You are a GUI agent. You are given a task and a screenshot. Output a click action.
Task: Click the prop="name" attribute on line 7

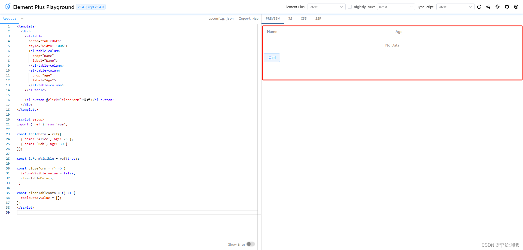click(x=43, y=56)
